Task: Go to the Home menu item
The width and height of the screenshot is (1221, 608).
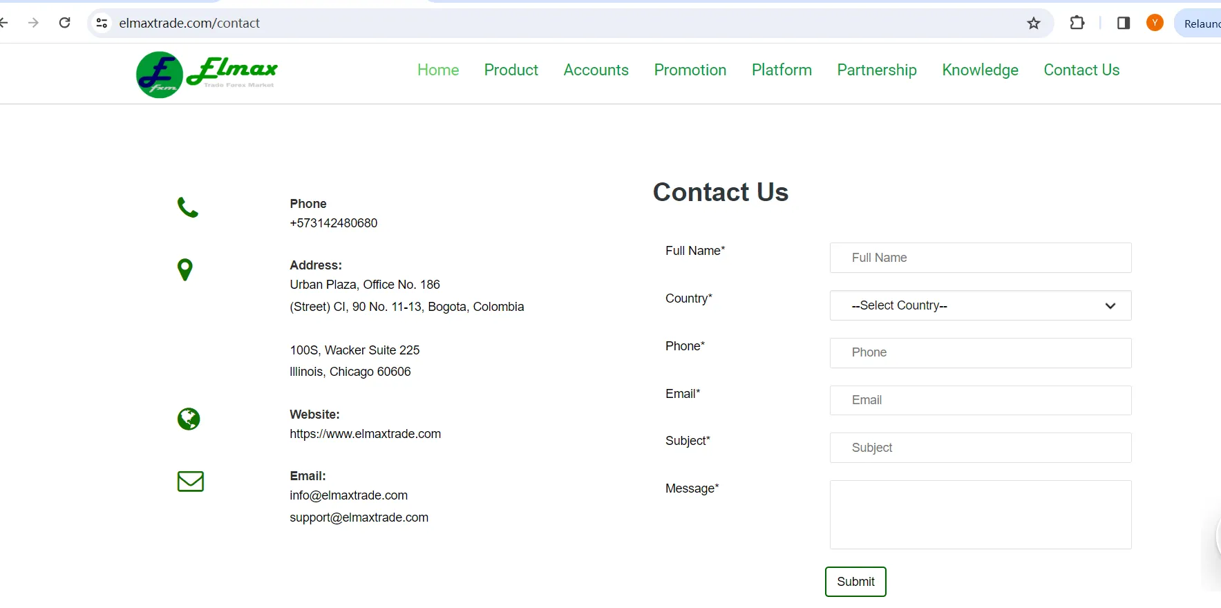Action: [x=438, y=70]
